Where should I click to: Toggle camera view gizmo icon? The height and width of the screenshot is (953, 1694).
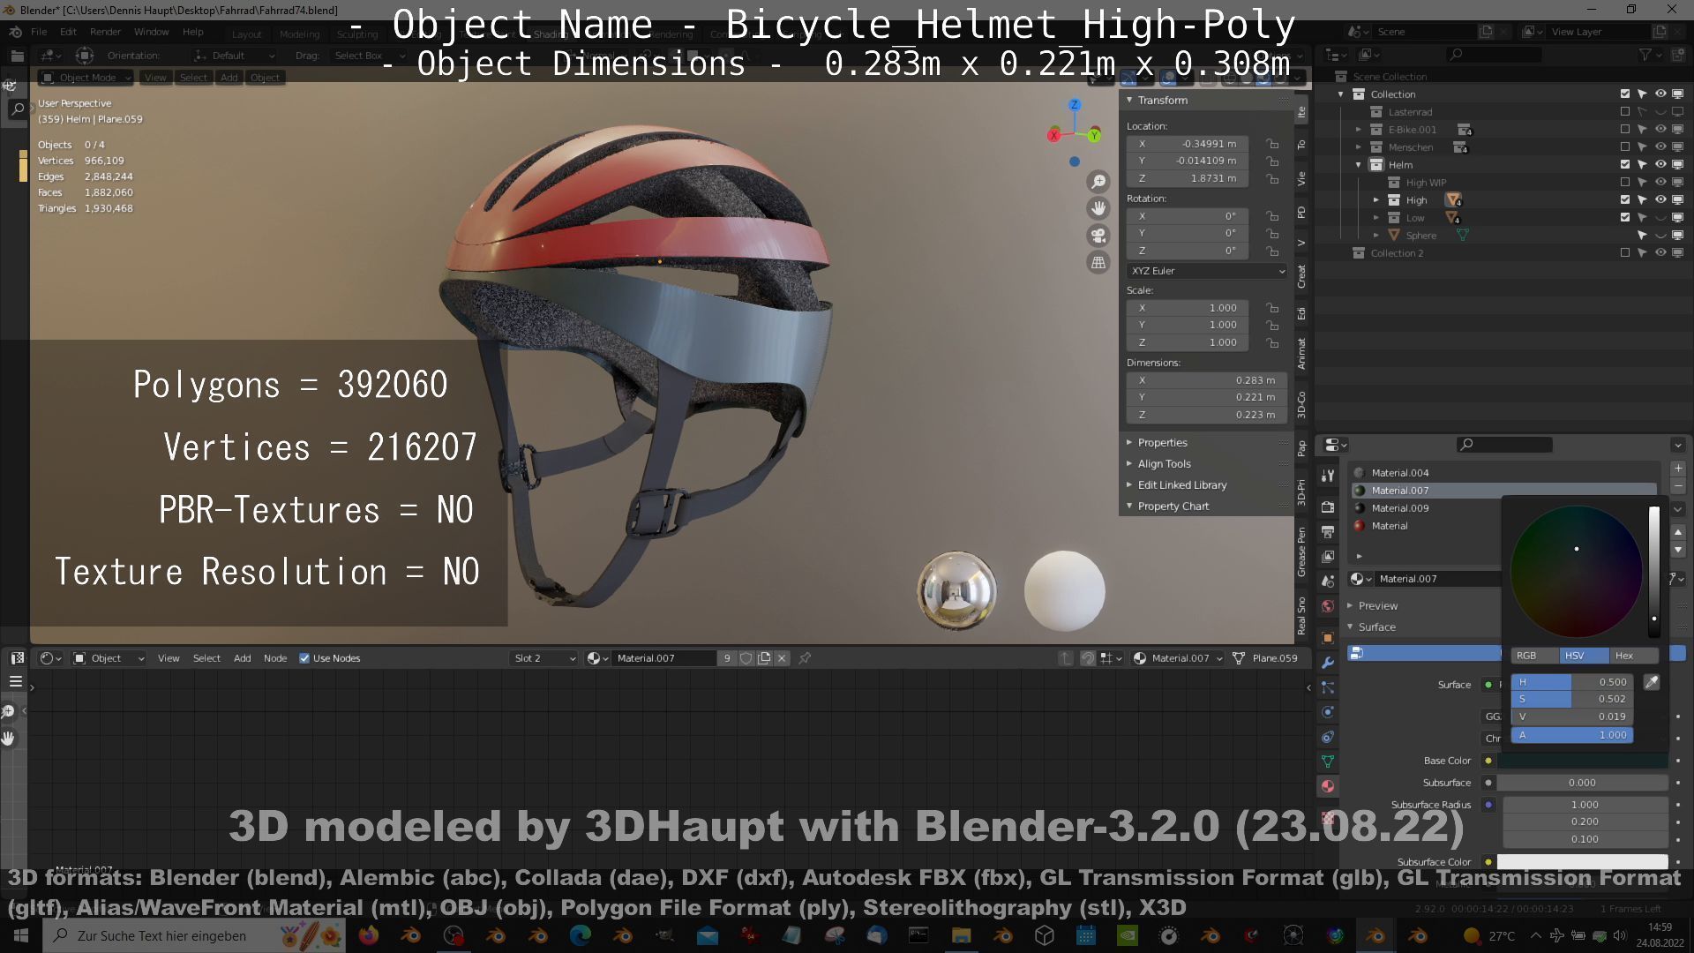click(1098, 236)
